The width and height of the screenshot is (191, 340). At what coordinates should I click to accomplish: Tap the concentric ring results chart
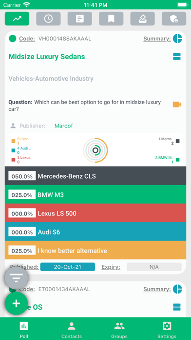point(95,150)
